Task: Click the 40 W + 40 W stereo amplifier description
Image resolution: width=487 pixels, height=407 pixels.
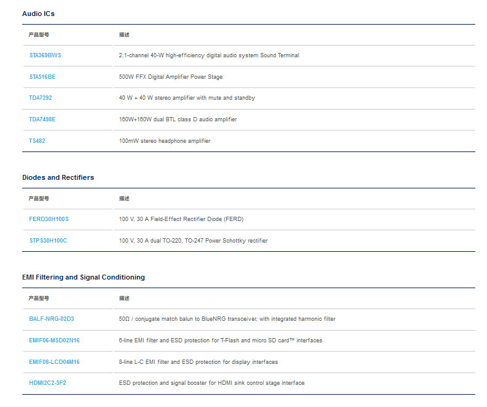Action: [187, 98]
